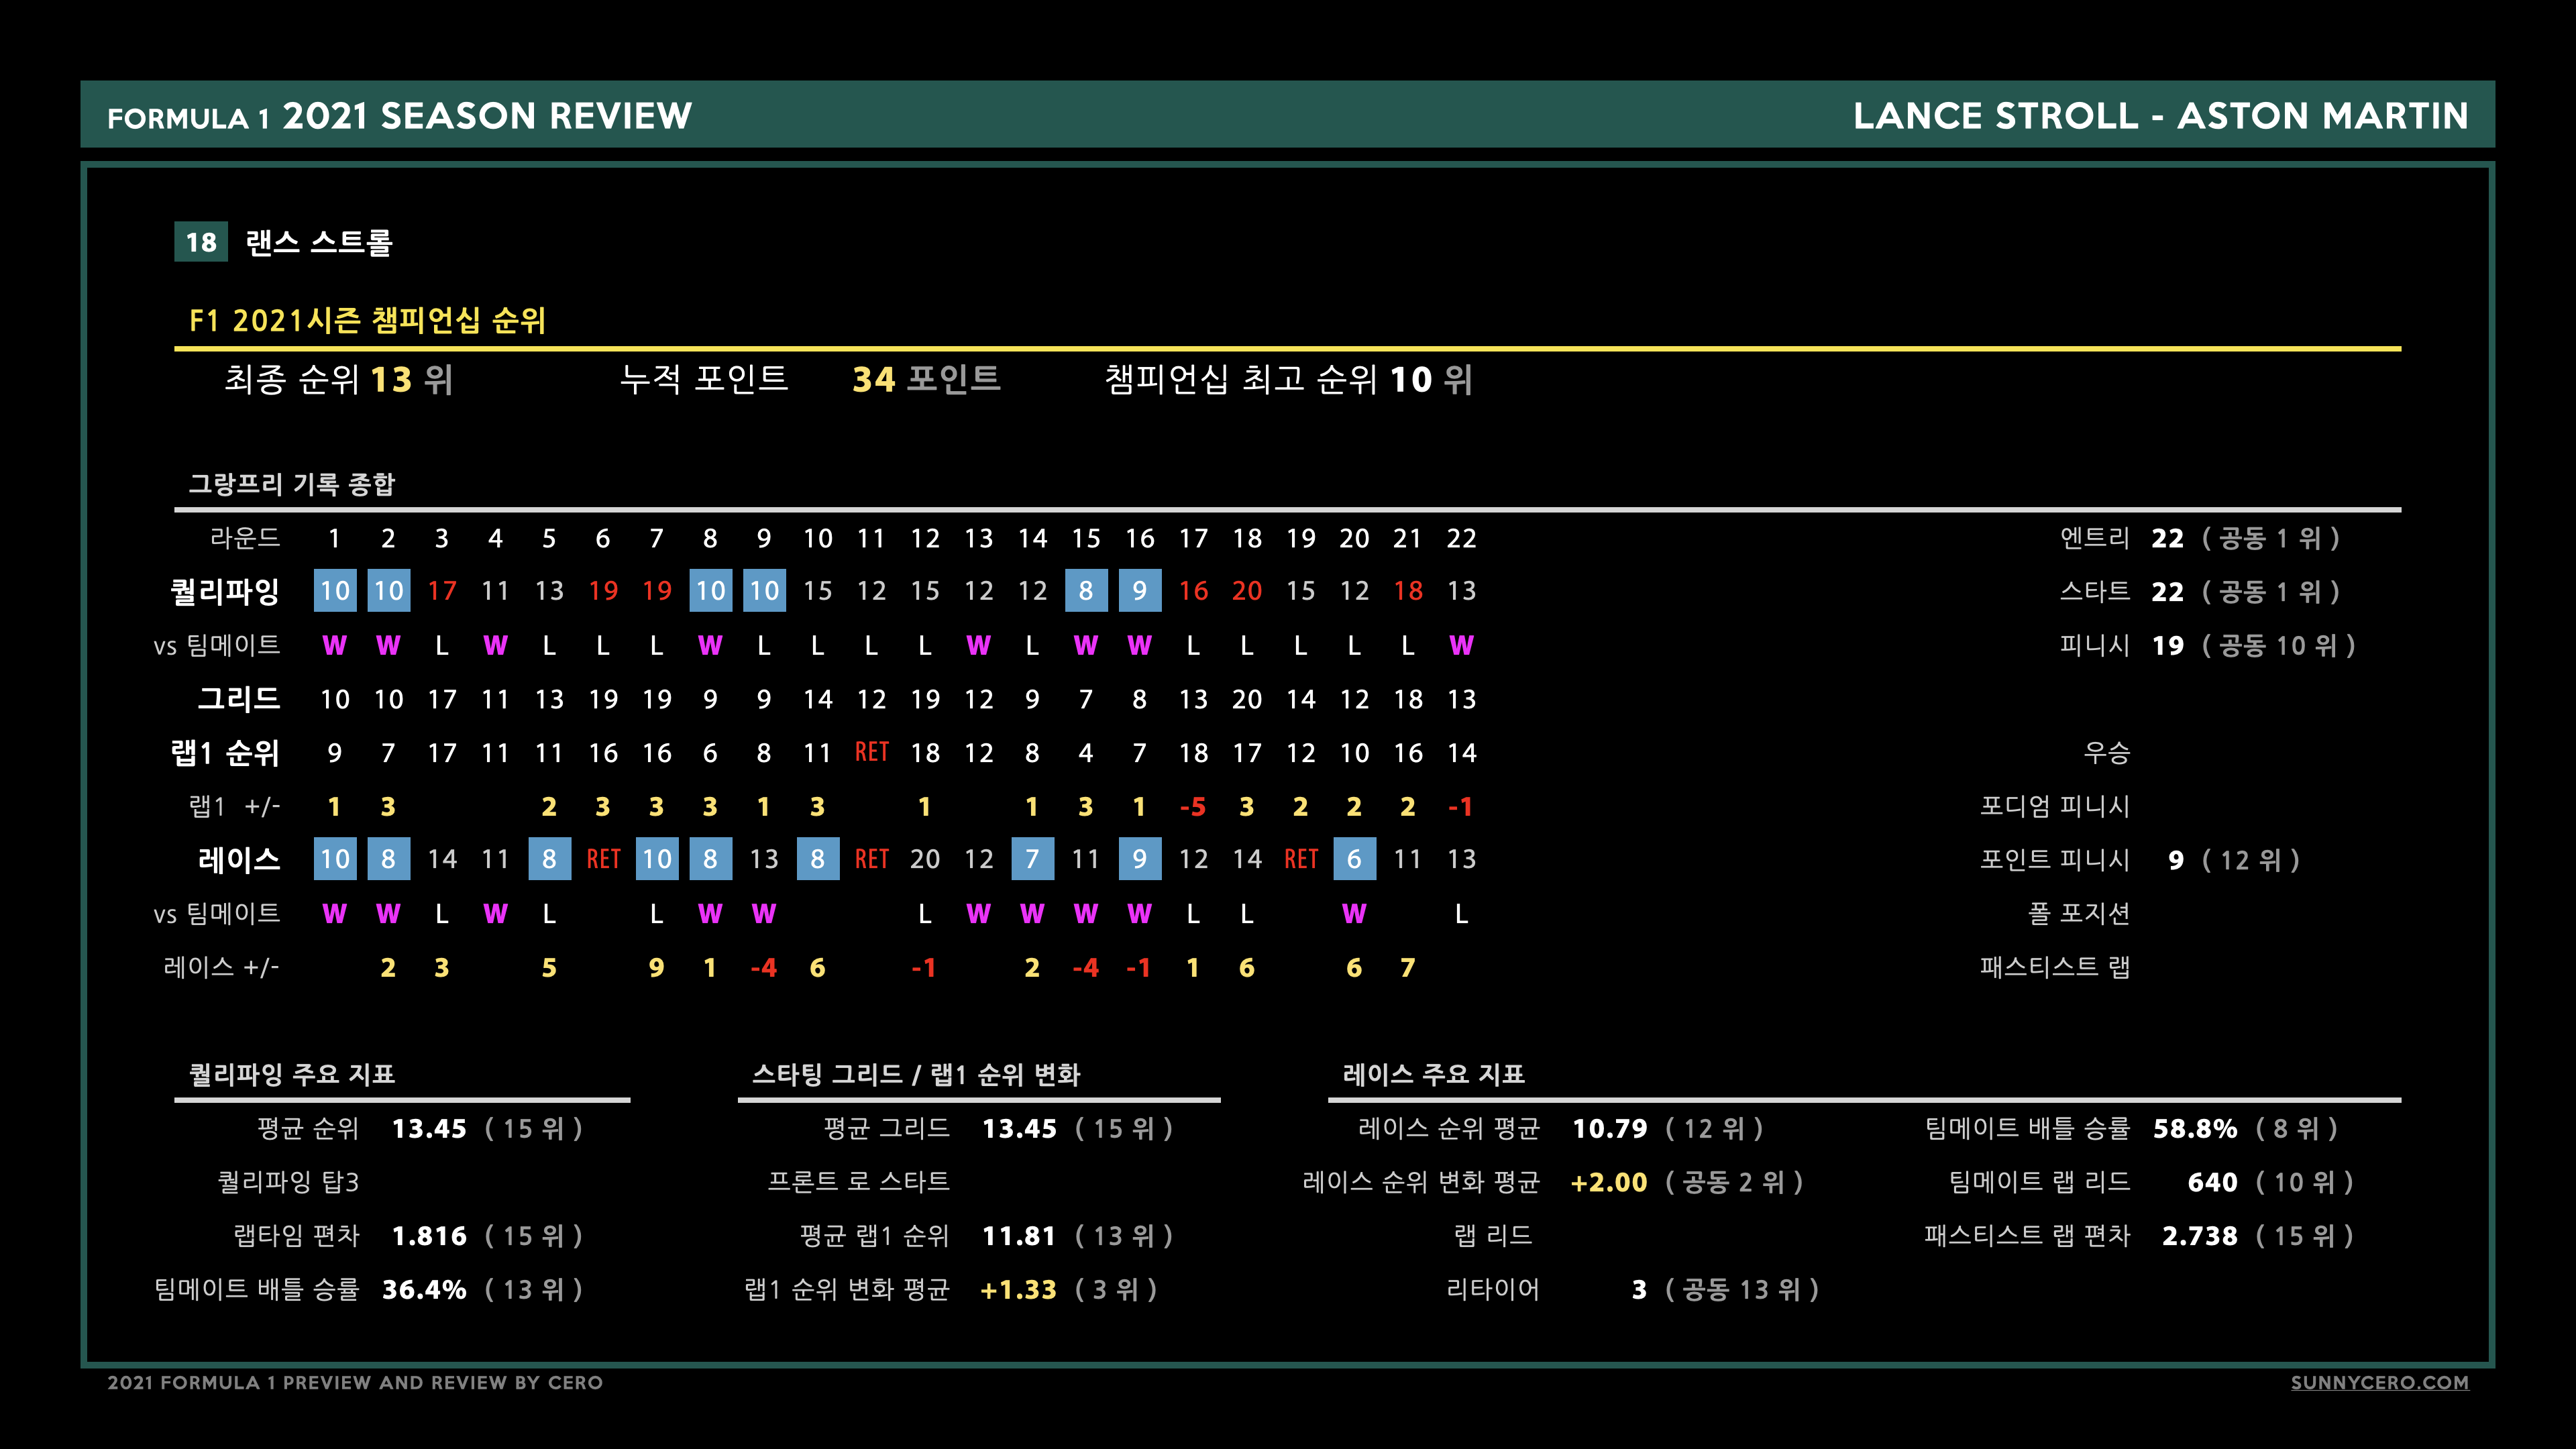Click the 그랑프리 기록 종합 section heading
Image resolution: width=2576 pixels, height=1449 pixels.
click(x=292, y=484)
